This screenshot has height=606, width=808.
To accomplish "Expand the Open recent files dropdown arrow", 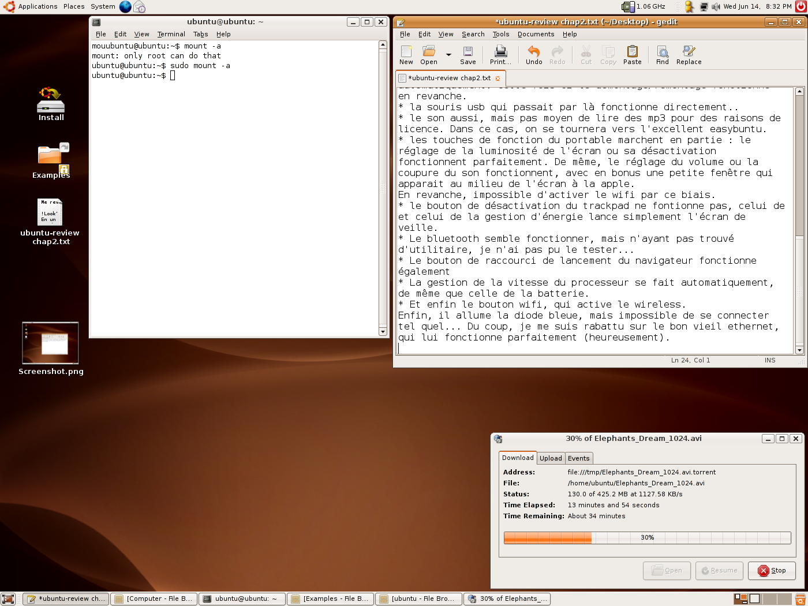I will pyautogui.click(x=448, y=55).
